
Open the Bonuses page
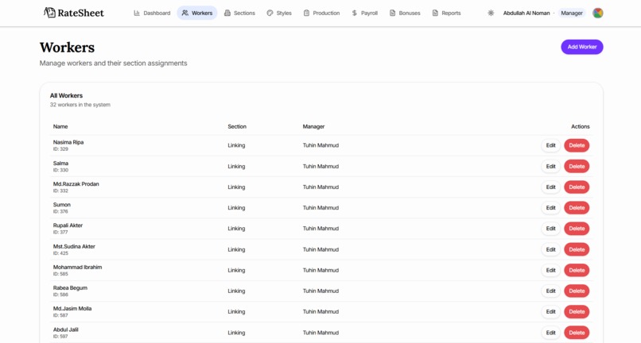[405, 13]
